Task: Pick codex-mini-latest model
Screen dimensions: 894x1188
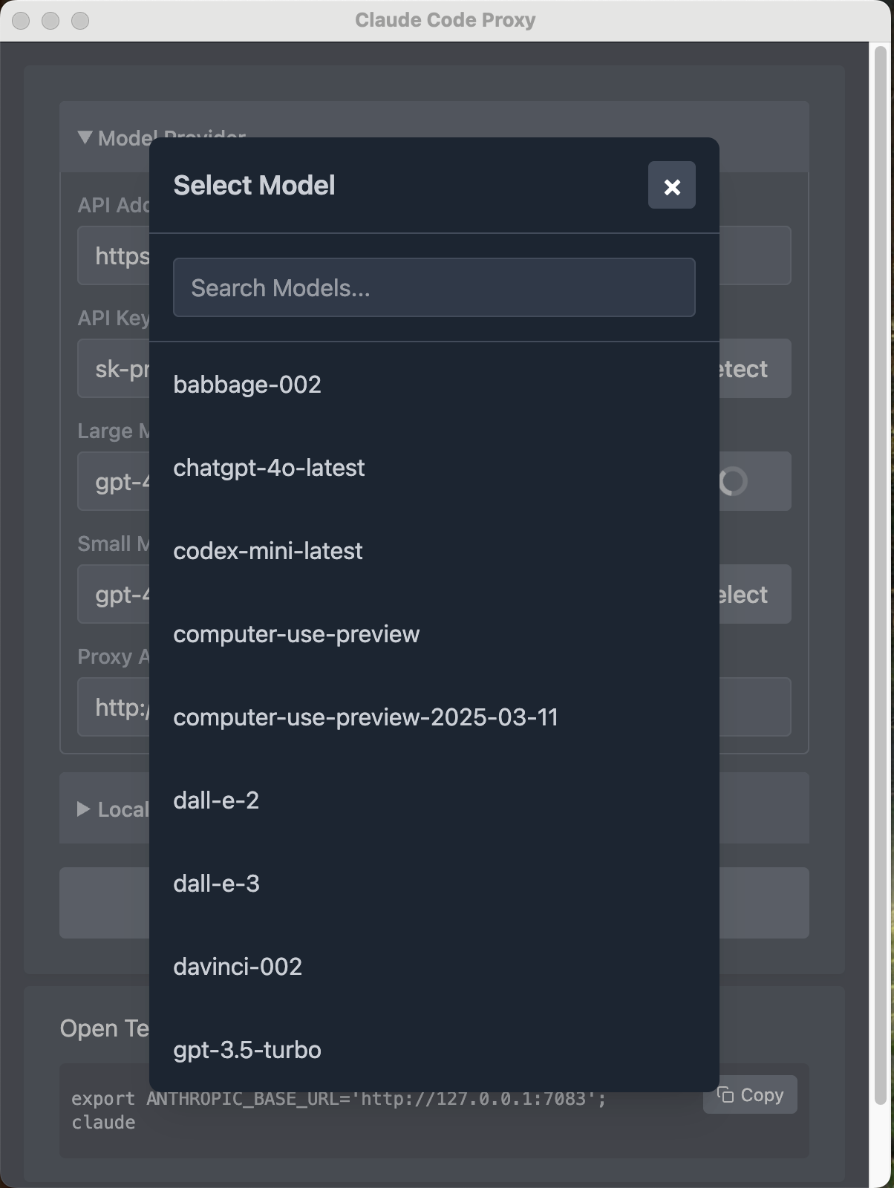Action: (x=434, y=551)
